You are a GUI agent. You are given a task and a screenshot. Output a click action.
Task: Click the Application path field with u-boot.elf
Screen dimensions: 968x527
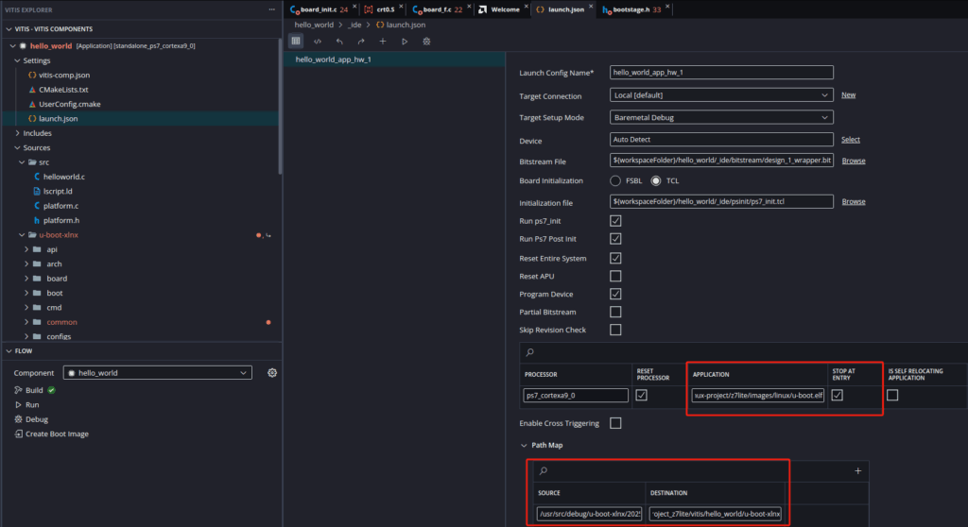click(x=758, y=395)
